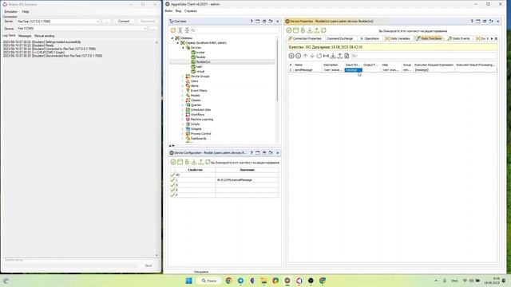The height and width of the screenshot is (287, 511).
Task: Click the tab list icon right of tabs
Action: point(496,38)
